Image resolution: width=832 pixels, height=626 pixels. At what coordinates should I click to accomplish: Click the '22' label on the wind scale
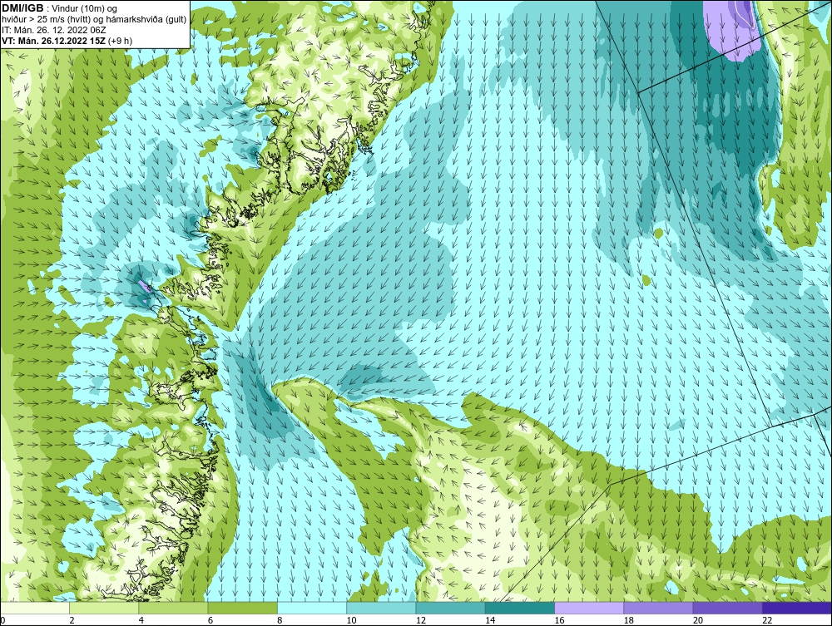tap(767, 621)
